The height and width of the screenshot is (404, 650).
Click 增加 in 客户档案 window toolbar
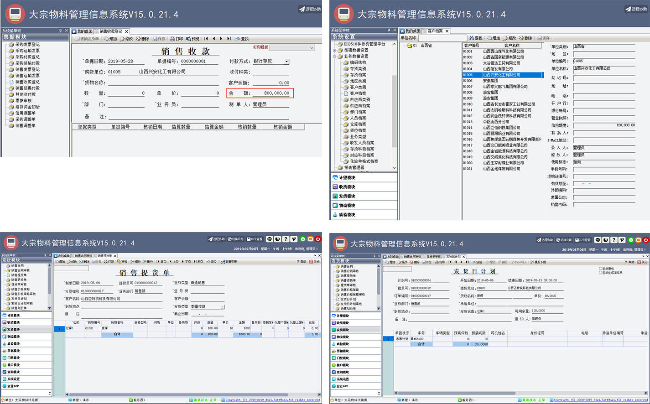(x=494, y=38)
